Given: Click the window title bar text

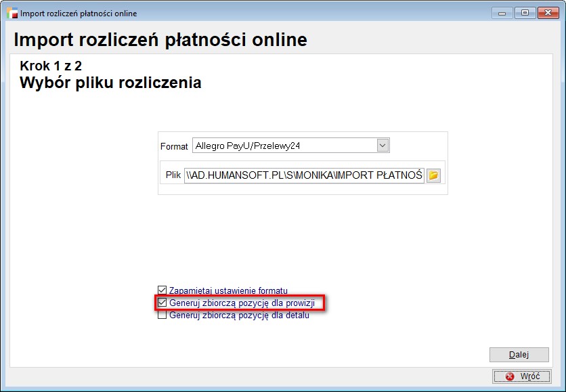Looking at the screenshot, I should pyautogui.click(x=79, y=14).
